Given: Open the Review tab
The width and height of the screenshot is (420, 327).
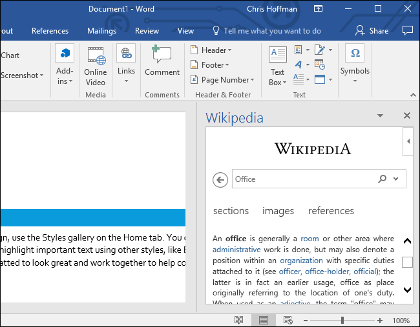Looking at the screenshot, I should coord(147,31).
